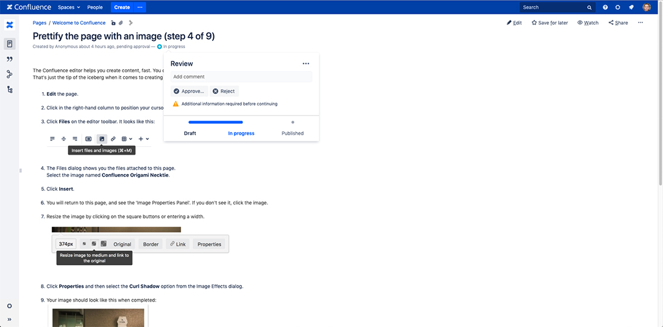Open space tools gear at sidebar bottom
The height and width of the screenshot is (327, 663).
[10, 306]
